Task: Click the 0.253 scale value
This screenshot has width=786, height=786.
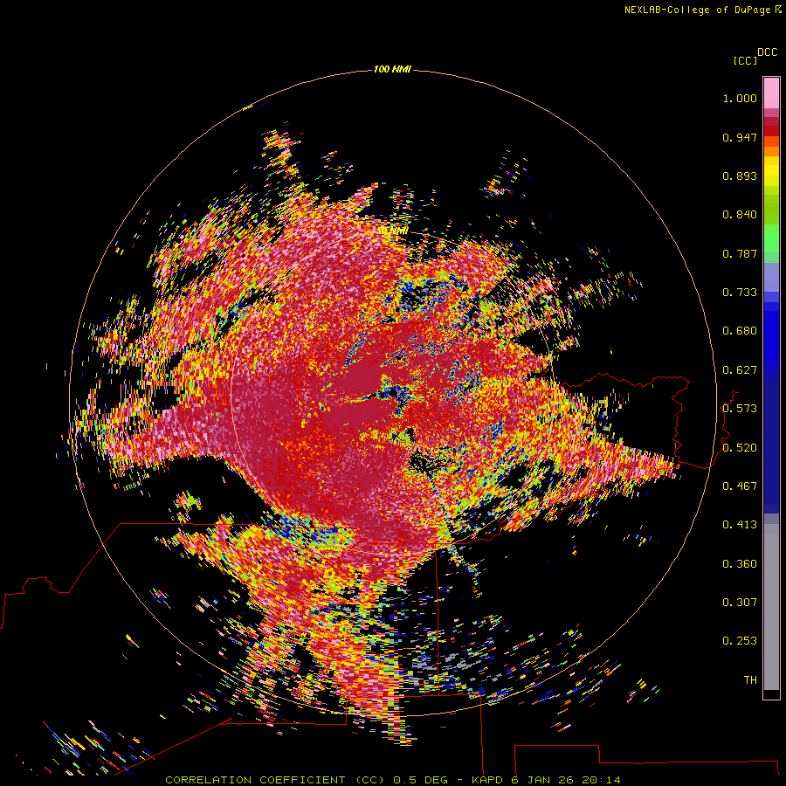Action: (x=740, y=641)
